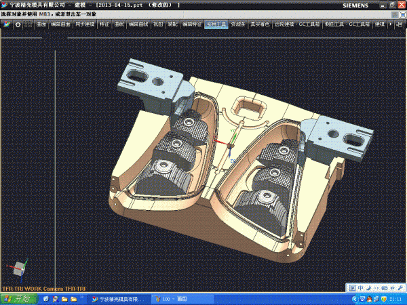Screen dimensions: 407x305
Task: Minimize the NX window
Action: [383, 5]
